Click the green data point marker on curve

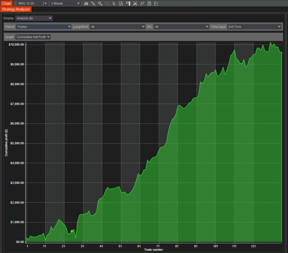click(x=72, y=231)
